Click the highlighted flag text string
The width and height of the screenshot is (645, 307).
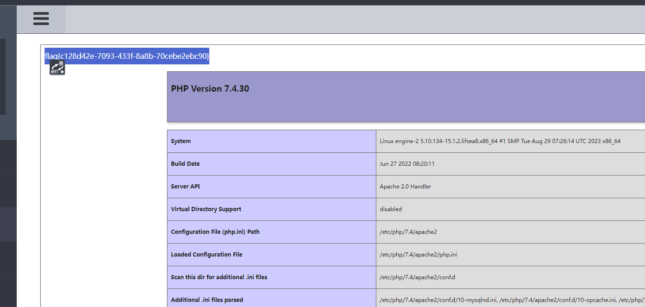pyautogui.click(x=127, y=56)
